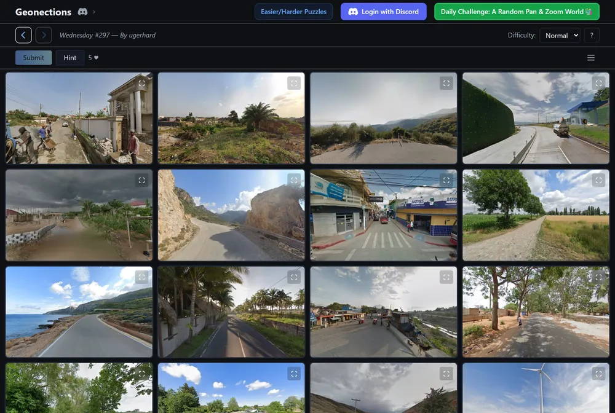This screenshot has height=413, width=615.
Task: Select the town with tuk-tuks image
Action: pos(383,312)
